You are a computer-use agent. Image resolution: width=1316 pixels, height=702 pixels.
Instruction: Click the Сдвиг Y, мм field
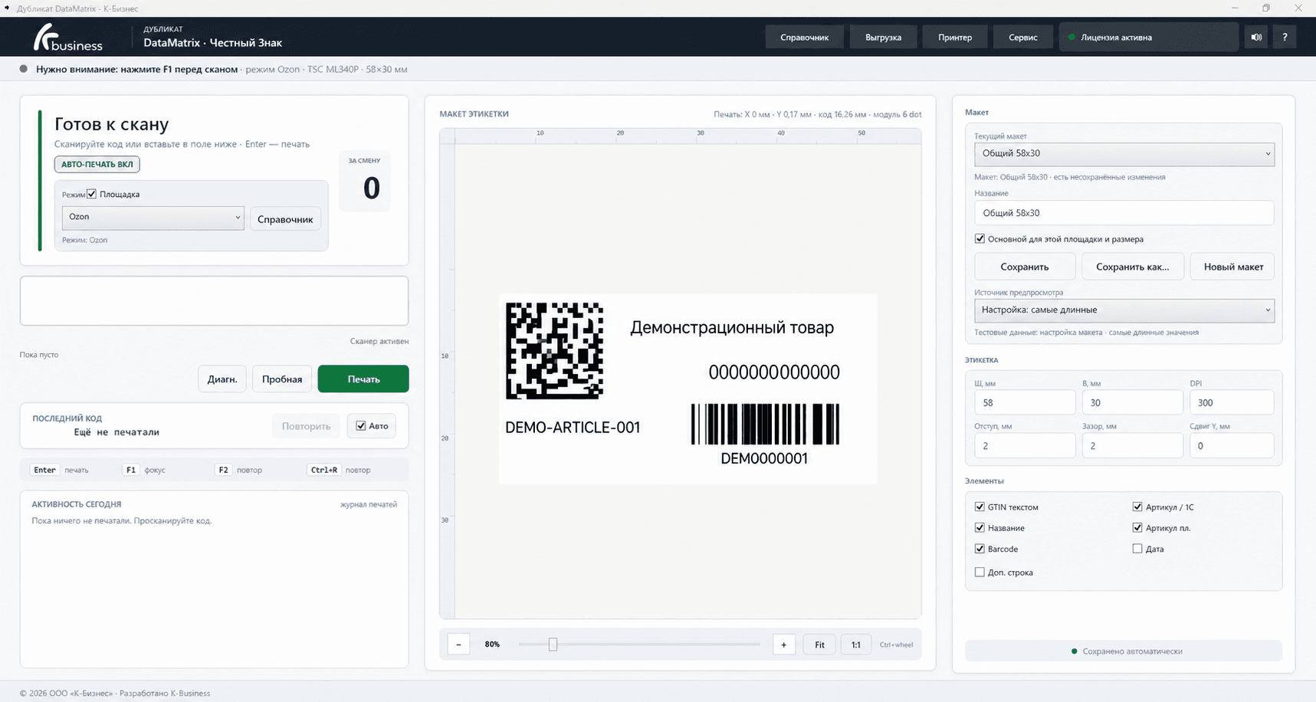1232,445
